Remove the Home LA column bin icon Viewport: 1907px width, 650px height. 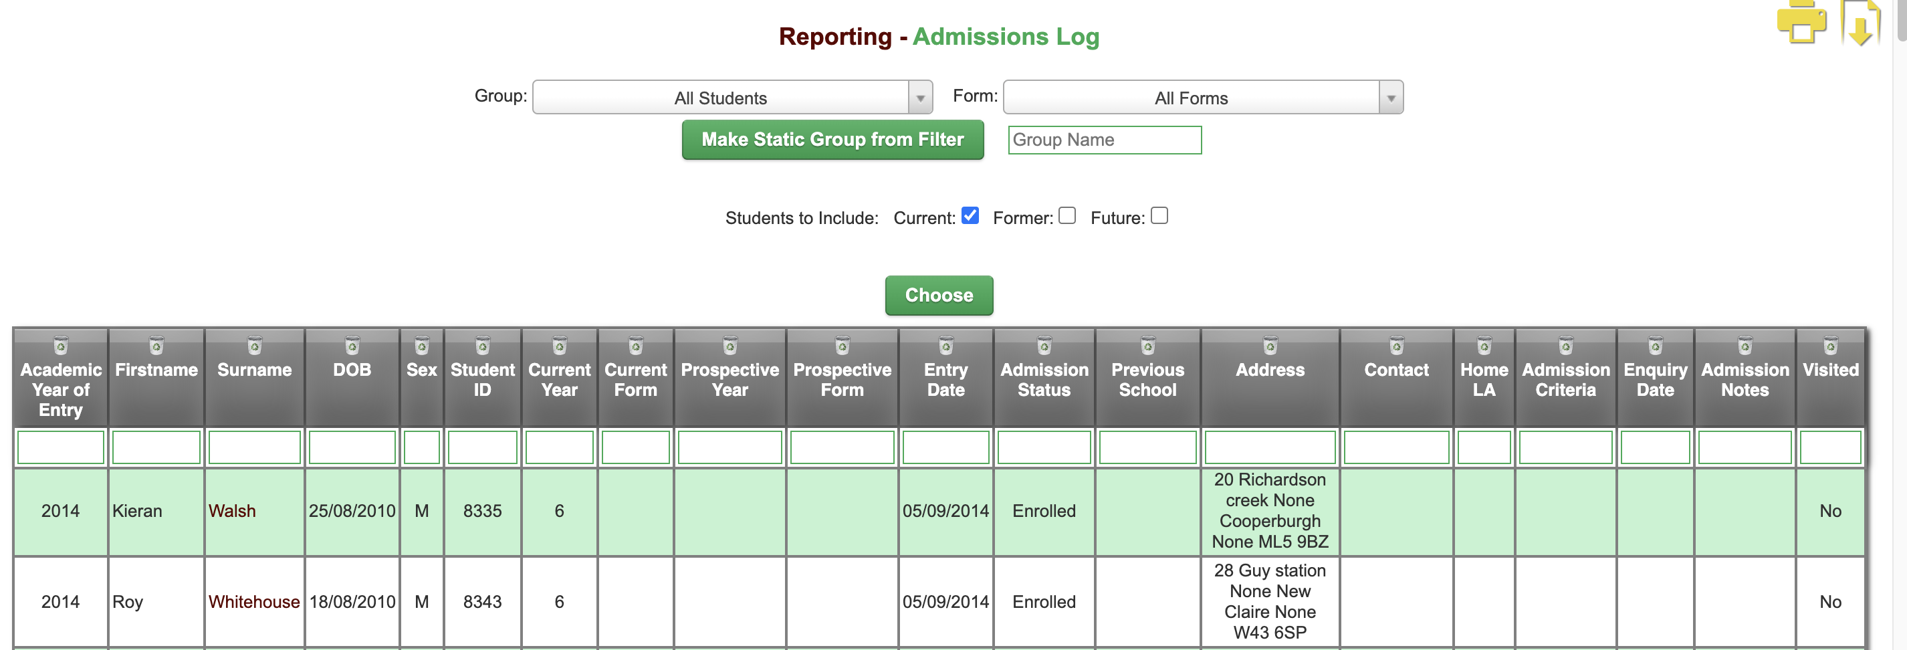click(x=1484, y=345)
